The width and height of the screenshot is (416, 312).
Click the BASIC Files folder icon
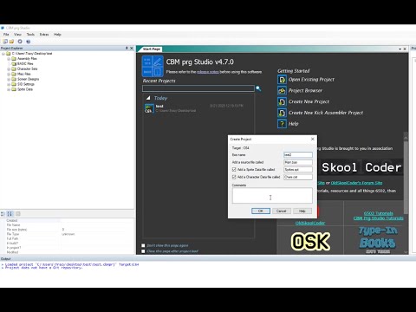click(14, 64)
